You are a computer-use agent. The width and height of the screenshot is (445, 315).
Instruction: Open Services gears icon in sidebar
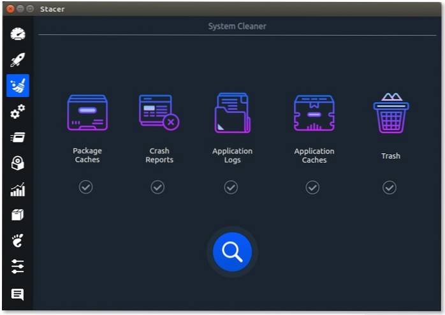pos(18,112)
